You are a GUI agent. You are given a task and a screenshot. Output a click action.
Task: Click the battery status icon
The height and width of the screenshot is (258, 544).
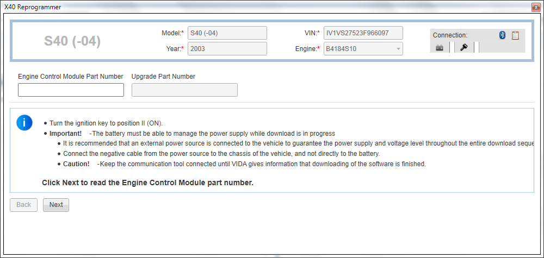[440, 48]
